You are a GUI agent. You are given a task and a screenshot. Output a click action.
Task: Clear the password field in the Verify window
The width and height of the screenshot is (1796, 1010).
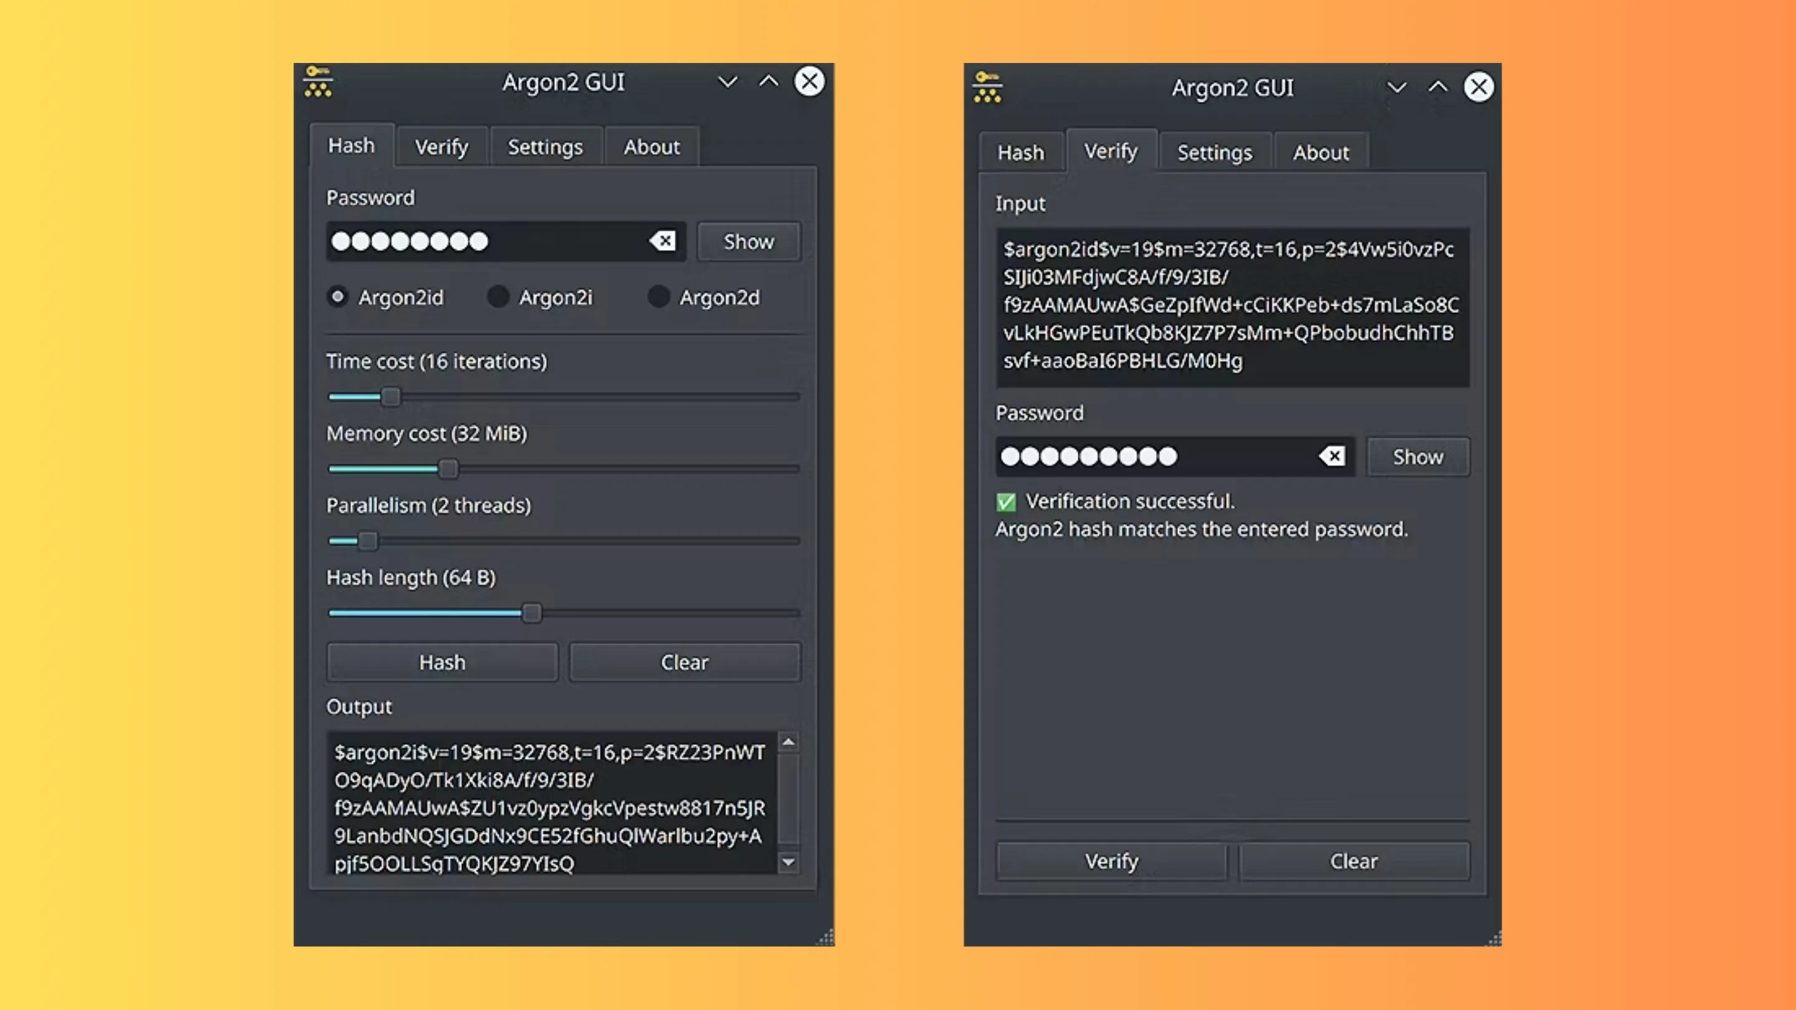(x=1331, y=456)
